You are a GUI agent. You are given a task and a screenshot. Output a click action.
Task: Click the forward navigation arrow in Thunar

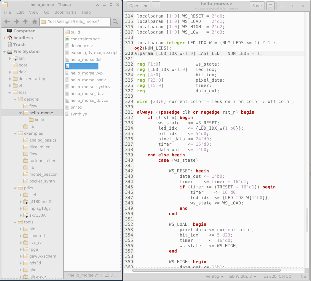[x=16, y=22]
